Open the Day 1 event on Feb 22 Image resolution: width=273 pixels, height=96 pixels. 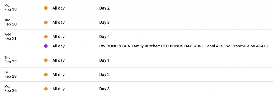pyautogui.click(x=104, y=60)
